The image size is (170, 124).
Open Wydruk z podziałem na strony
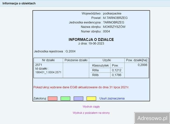[91, 113]
